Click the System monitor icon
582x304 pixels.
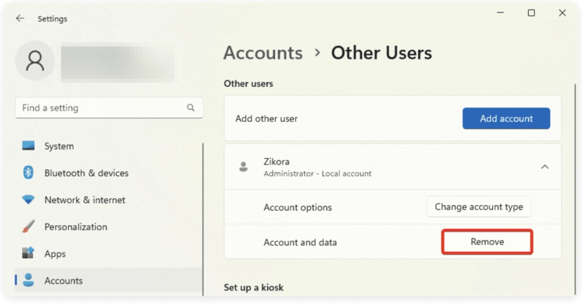coord(28,146)
